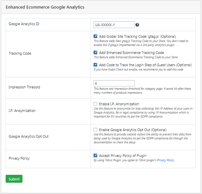Screen dimensions: 202x194
Task: Click the Enhanced Ecommerce Google Analytics heading
Action: (45, 7)
